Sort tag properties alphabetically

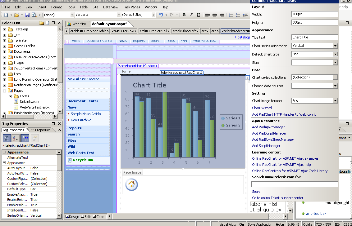tap(16, 138)
